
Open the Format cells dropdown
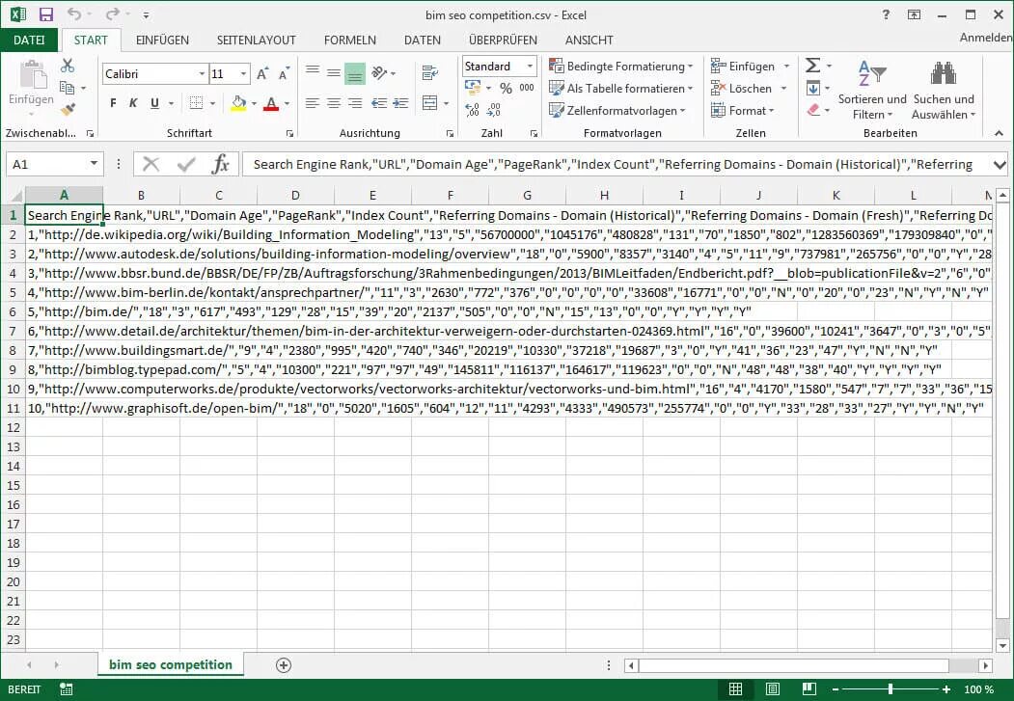[742, 111]
